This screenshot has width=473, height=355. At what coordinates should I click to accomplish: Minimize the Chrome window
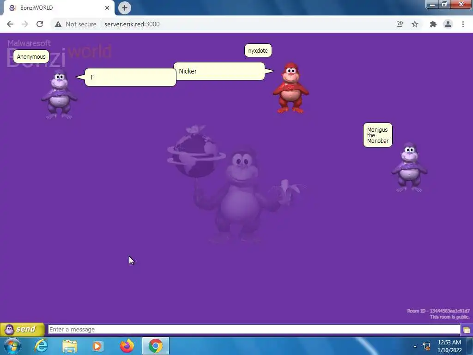tap(432, 4)
